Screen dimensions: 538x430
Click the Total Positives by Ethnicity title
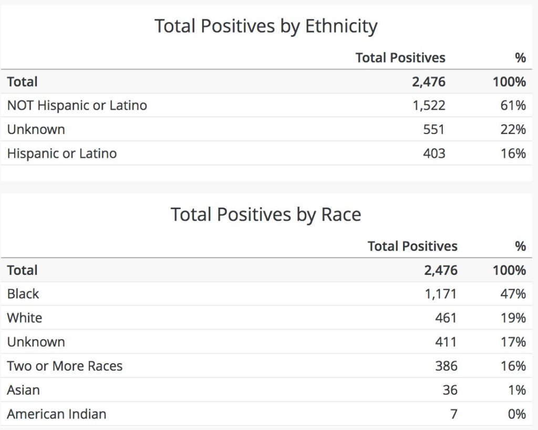point(266,26)
